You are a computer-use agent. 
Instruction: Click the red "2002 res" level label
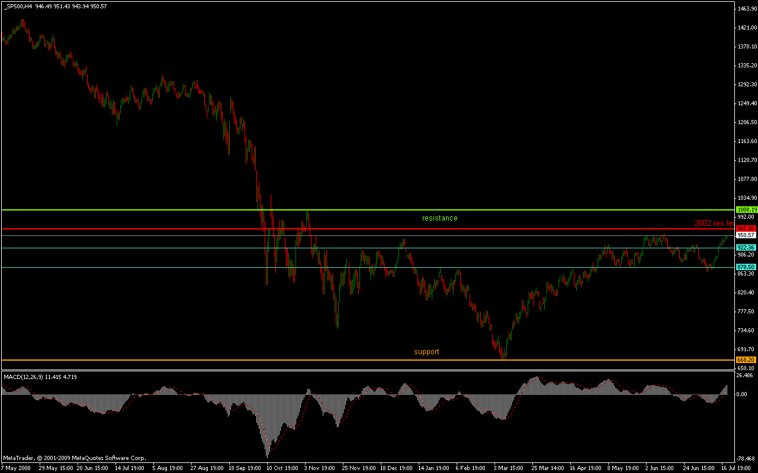714,223
